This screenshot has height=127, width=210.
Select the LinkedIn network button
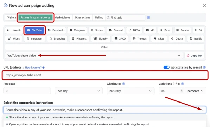[14, 30]
